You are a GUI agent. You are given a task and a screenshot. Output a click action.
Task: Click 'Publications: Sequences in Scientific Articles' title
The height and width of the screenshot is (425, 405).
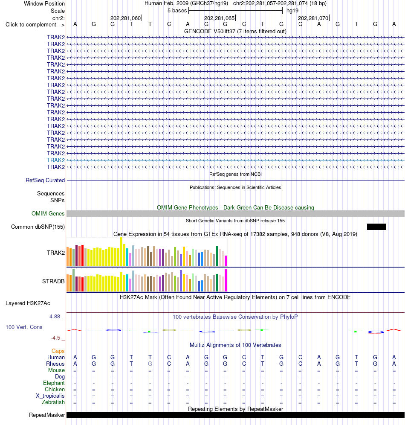point(235,188)
